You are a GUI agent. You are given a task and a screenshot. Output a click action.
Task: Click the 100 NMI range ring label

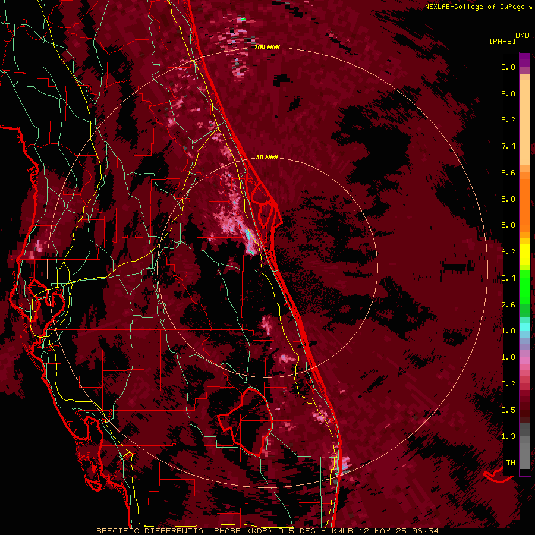tap(267, 47)
